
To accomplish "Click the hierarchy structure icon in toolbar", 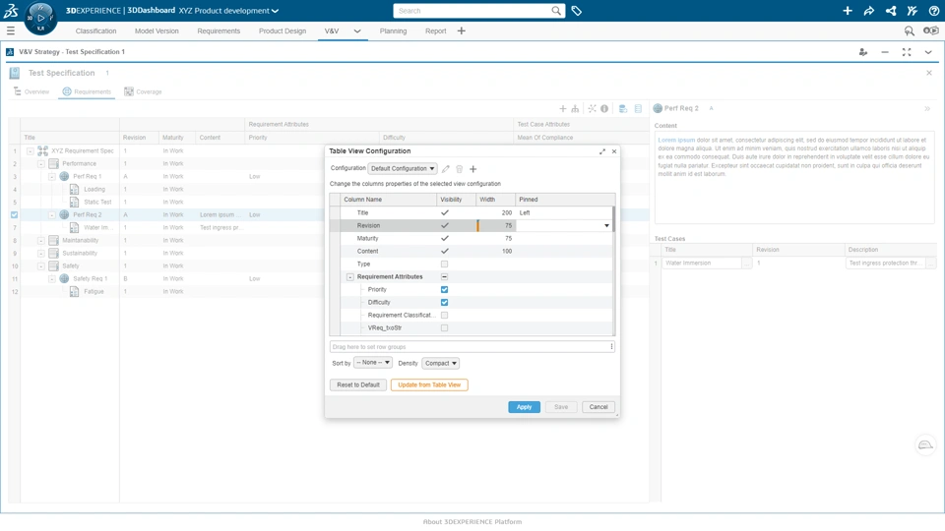I will click(x=575, y=109).
